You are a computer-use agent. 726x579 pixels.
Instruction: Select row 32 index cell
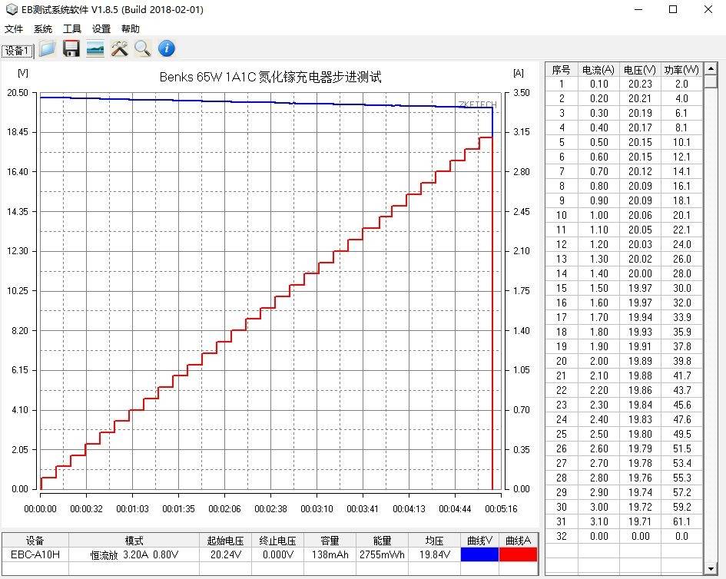(561, 536)
